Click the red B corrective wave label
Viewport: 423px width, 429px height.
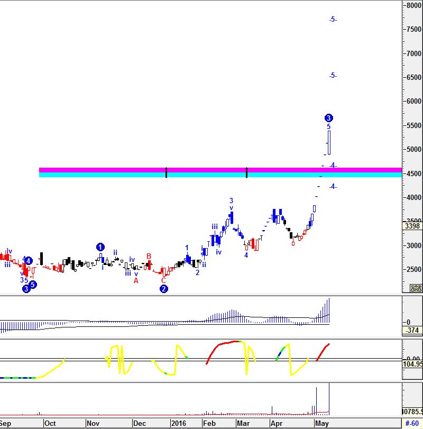pos(149,257)
